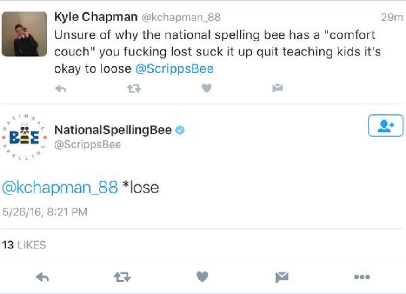Reply to NationalSpellingBee's tweet

pos(43,277)
